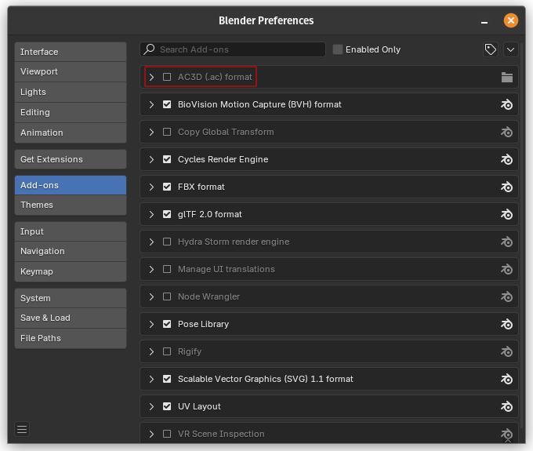Expand the AC3D (.ac) format details

pyautogui.click(x=151, y=77)
